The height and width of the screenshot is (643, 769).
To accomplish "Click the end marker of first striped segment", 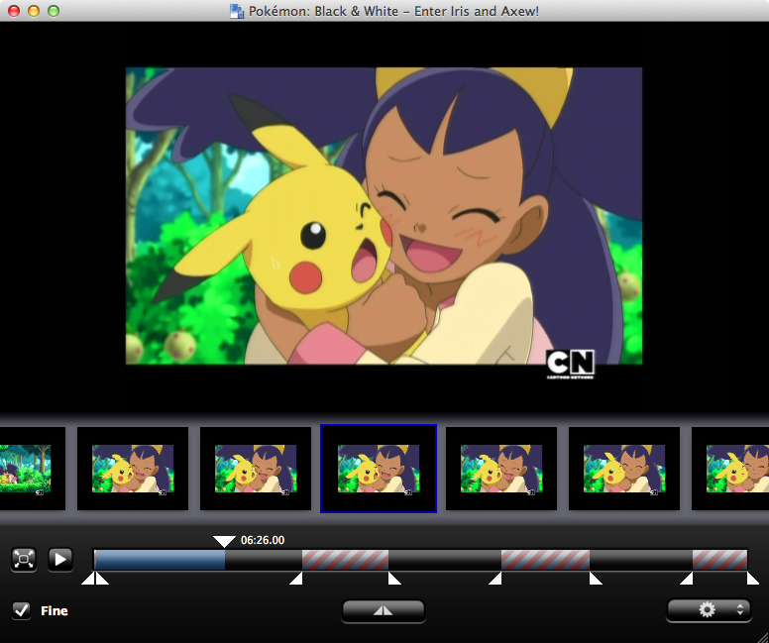I will coord(394,579).
